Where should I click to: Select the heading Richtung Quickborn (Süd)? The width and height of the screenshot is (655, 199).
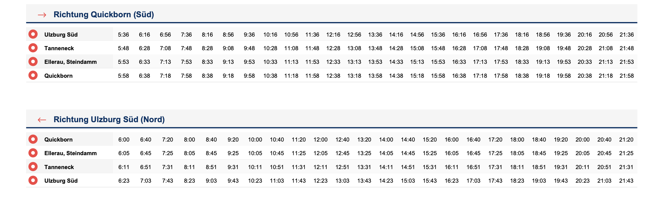pos(104,15)
